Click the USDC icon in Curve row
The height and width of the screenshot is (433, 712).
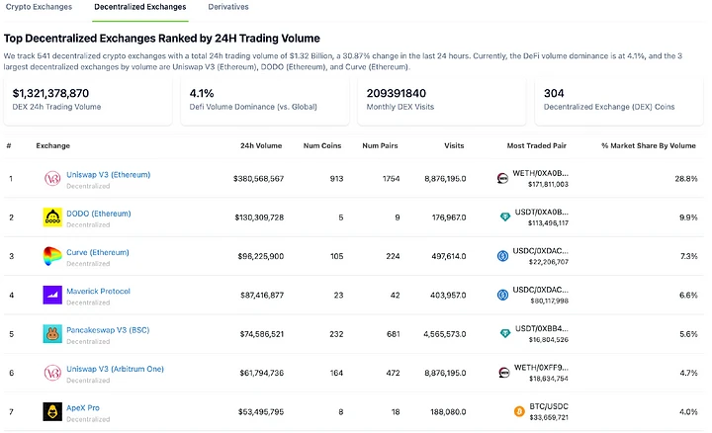pos(503,256)
